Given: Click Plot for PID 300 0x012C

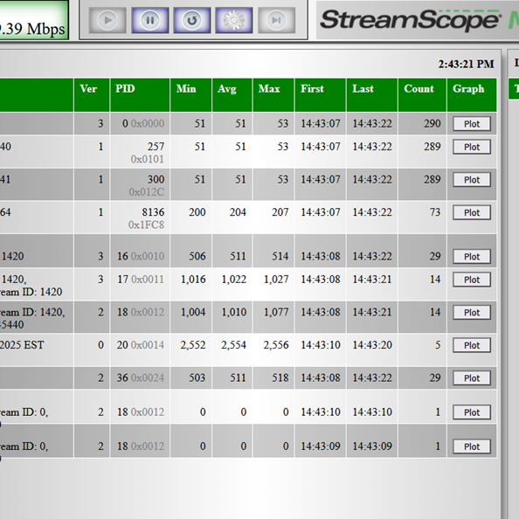Looking at the screenshot, I should (x=472, y=180).
